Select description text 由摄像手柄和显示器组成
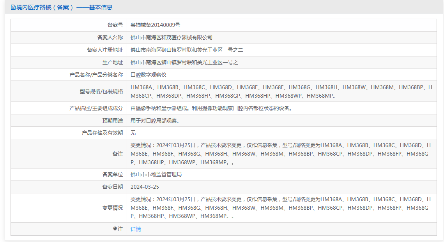444x242 pixels. pos(159,108)
